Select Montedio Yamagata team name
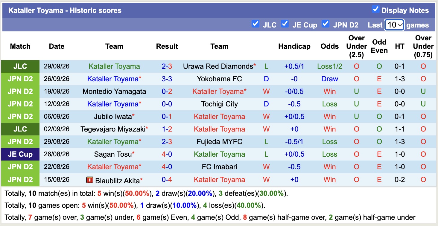Image resolution: width=438 pixels, height=226 pixels. (x=114, y=91)
